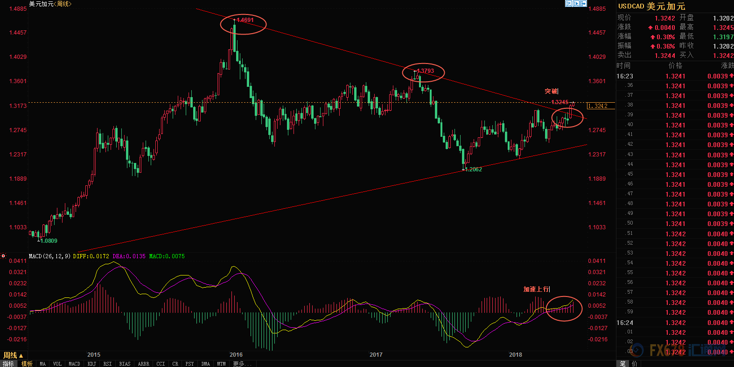Screen dimensions: 734x367
Task: Click the 16:23 tick row
Action: pyautogui.click(x=675, y=76)
